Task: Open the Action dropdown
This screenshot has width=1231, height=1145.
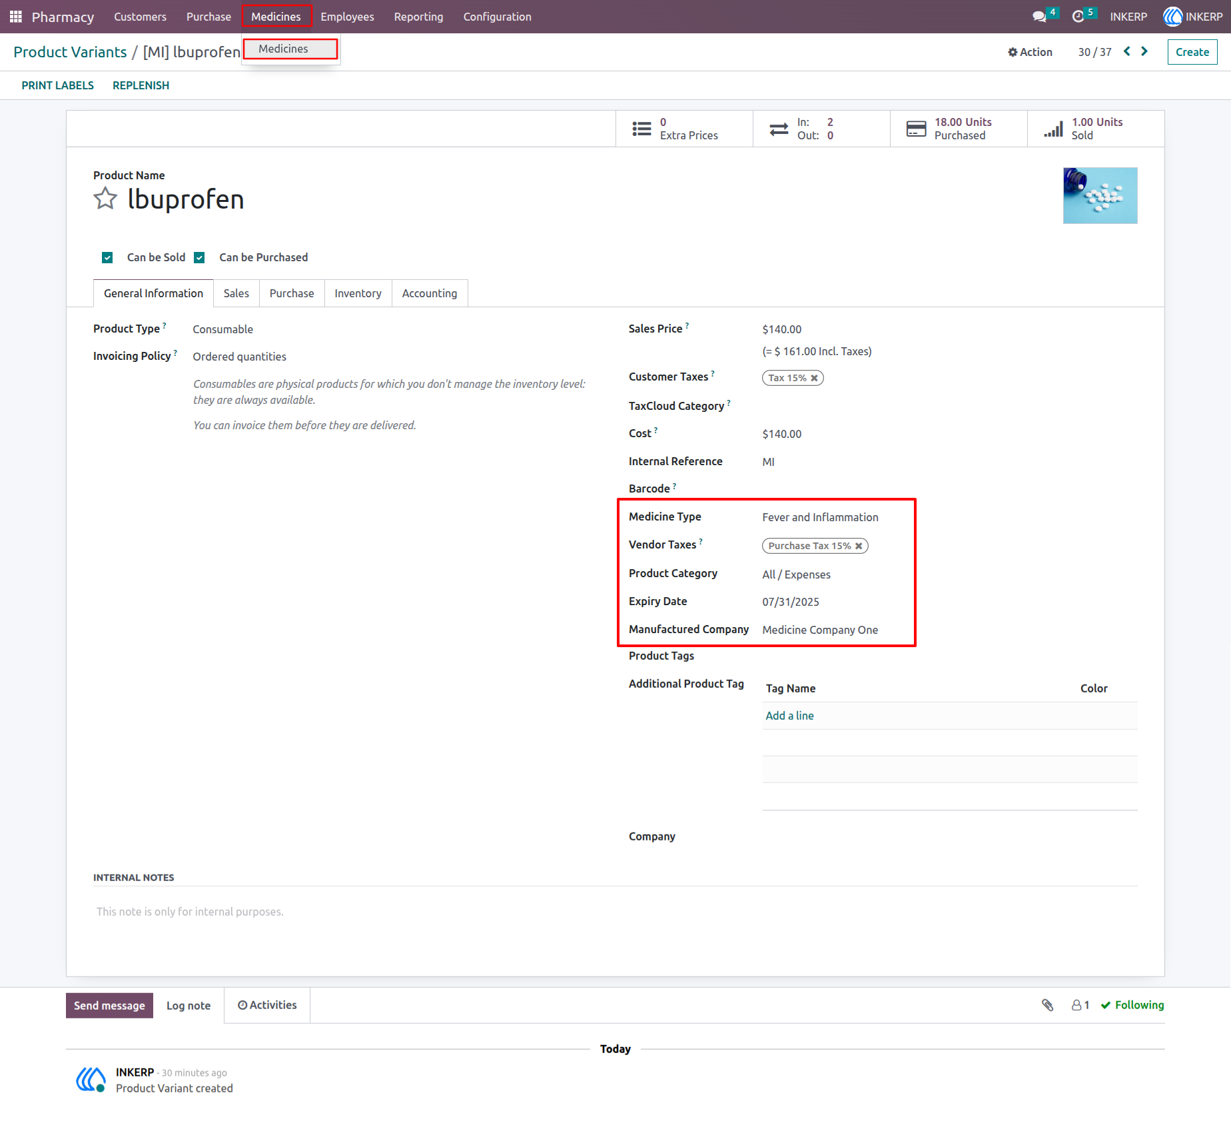Action: tap(1030, 52)
